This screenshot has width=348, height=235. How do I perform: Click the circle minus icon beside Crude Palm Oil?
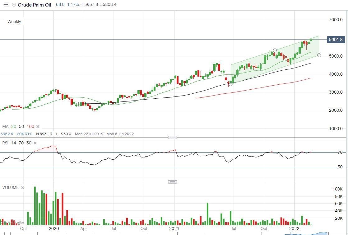click(14, 5)
